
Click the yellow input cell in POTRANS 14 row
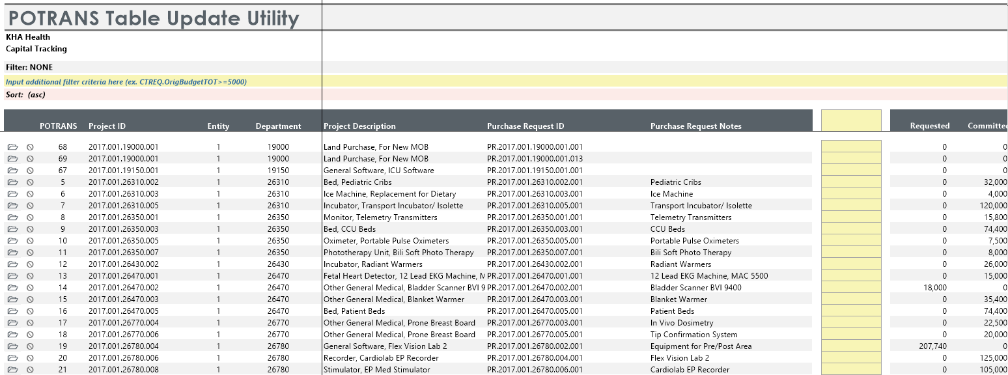[x=851, y=288]
